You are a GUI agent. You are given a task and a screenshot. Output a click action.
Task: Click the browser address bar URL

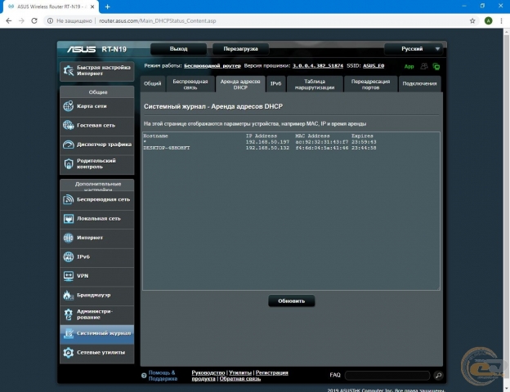point(158,20)
